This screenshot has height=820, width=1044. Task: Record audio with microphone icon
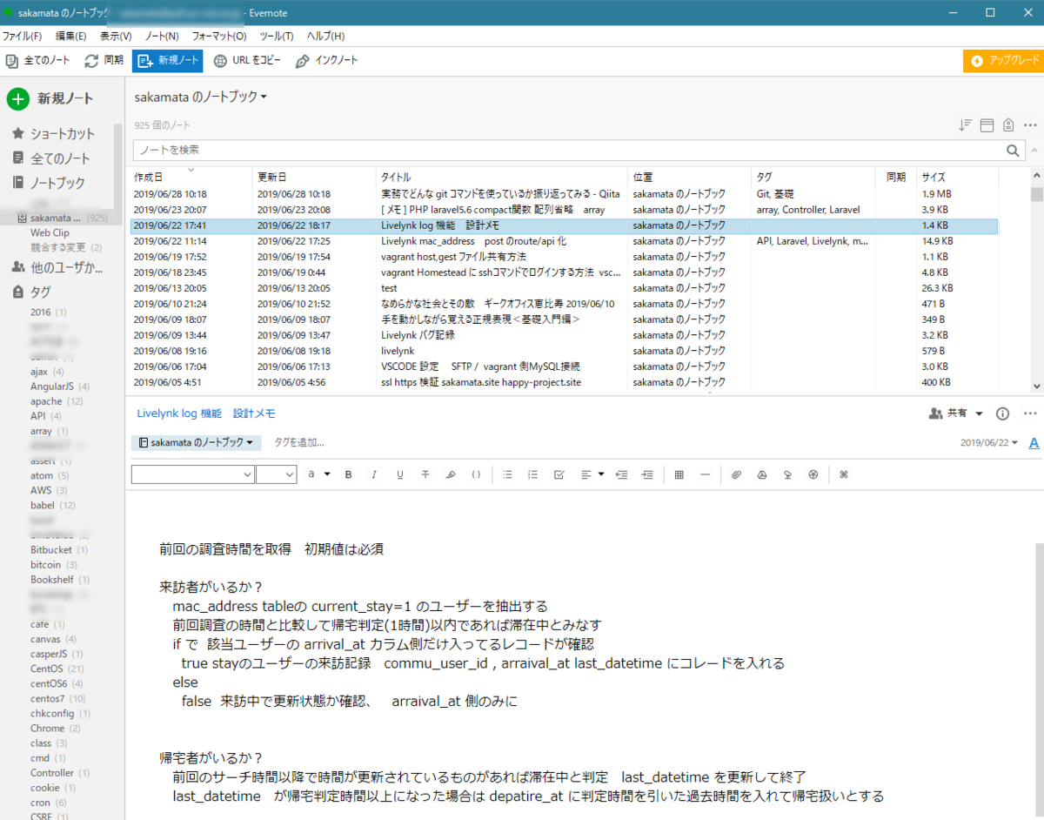click(x=787, y=474)
